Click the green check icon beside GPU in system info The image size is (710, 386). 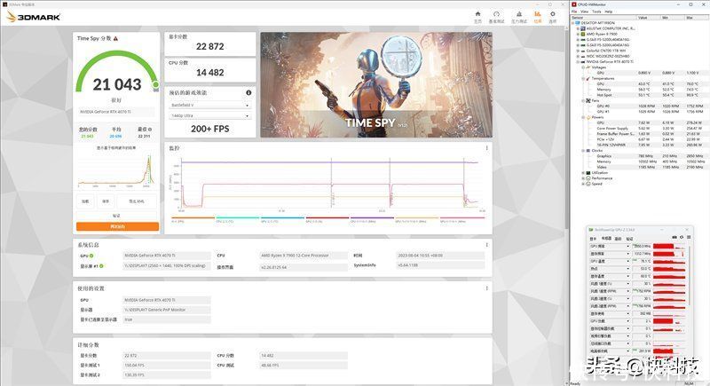[91, 256]
